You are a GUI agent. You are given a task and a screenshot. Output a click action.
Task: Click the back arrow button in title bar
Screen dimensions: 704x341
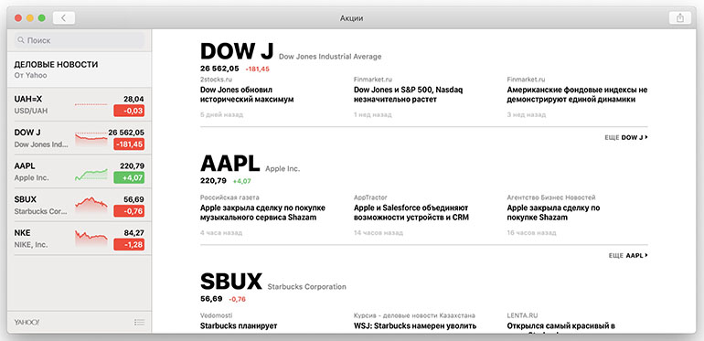[x=64, y=18]
